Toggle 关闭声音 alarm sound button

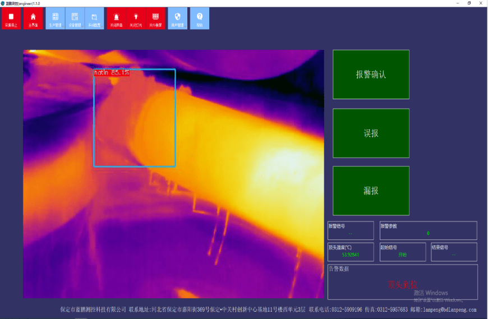tap(117, 19)
